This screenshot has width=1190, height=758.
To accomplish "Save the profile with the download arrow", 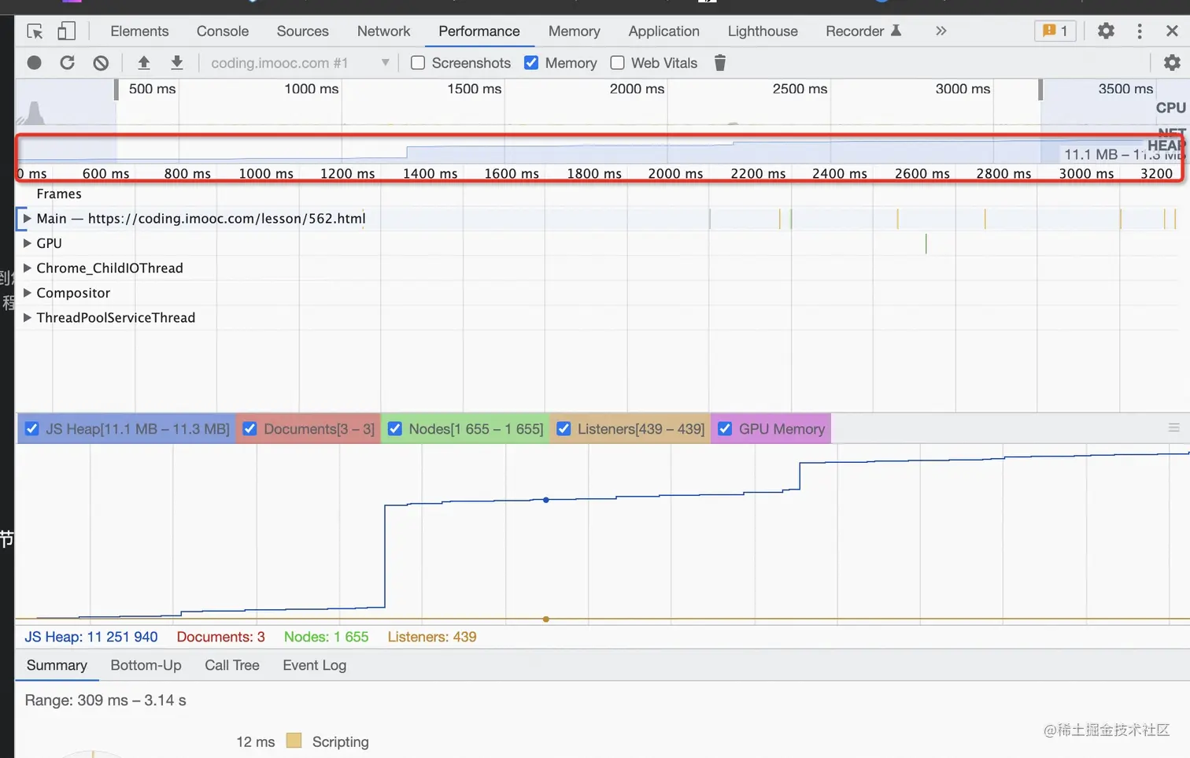I will (x=177, y=63).
